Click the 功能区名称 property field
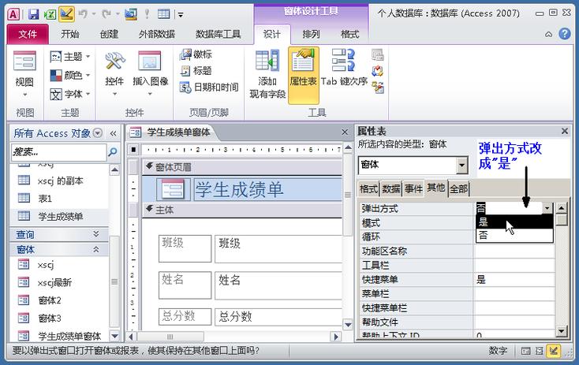Image resolution: width=579 pixels, height=365 pixels. tap(514, 251)
